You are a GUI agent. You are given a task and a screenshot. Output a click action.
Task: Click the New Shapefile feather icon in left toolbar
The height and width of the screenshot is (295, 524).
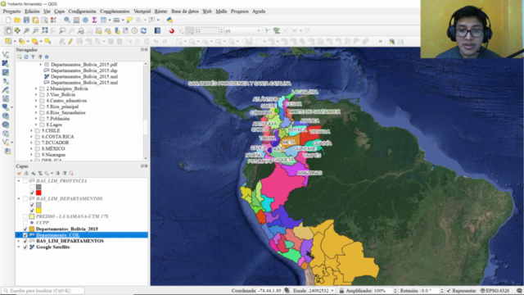coord(6,89)
